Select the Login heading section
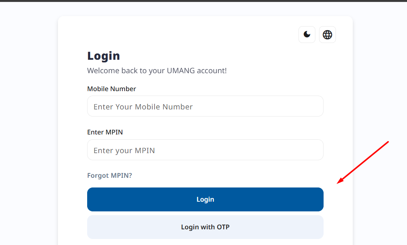Screen dimensions: 407x245 (103, 56)
